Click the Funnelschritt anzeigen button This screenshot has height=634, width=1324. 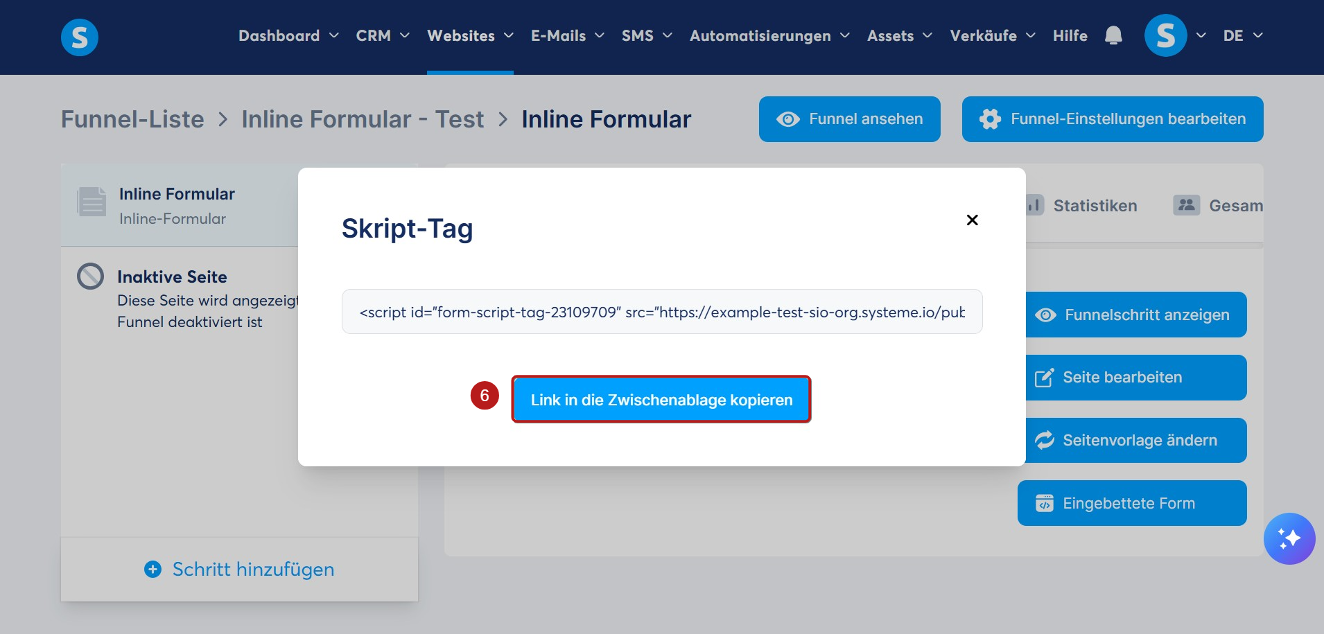click(1136, 315)
